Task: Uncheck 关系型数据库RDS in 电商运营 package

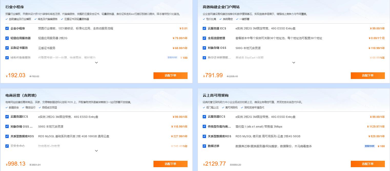Action: [7, 136]
